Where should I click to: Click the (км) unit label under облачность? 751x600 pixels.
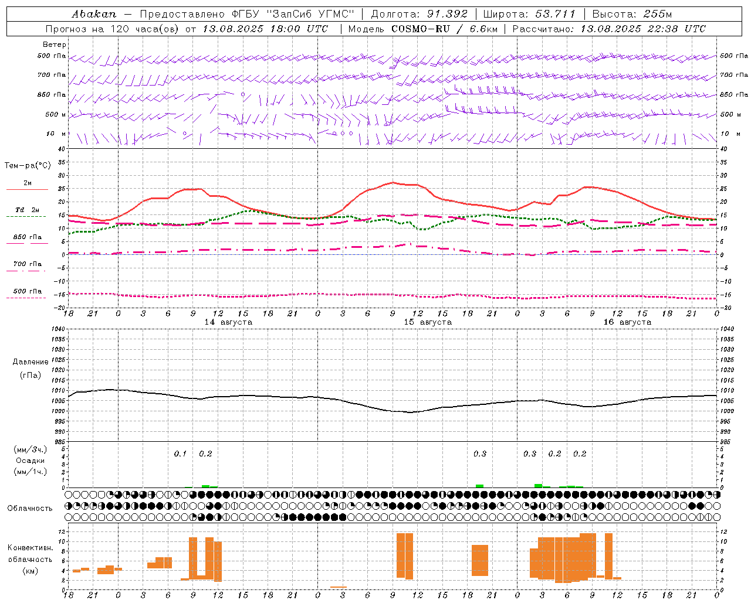pyautogui.click(x=31, y=571)
